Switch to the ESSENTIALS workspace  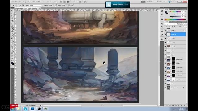pyautogui.click(x=151, y=2)
